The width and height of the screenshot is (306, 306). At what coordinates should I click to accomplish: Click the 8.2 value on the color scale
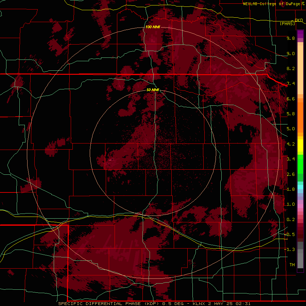291,68
